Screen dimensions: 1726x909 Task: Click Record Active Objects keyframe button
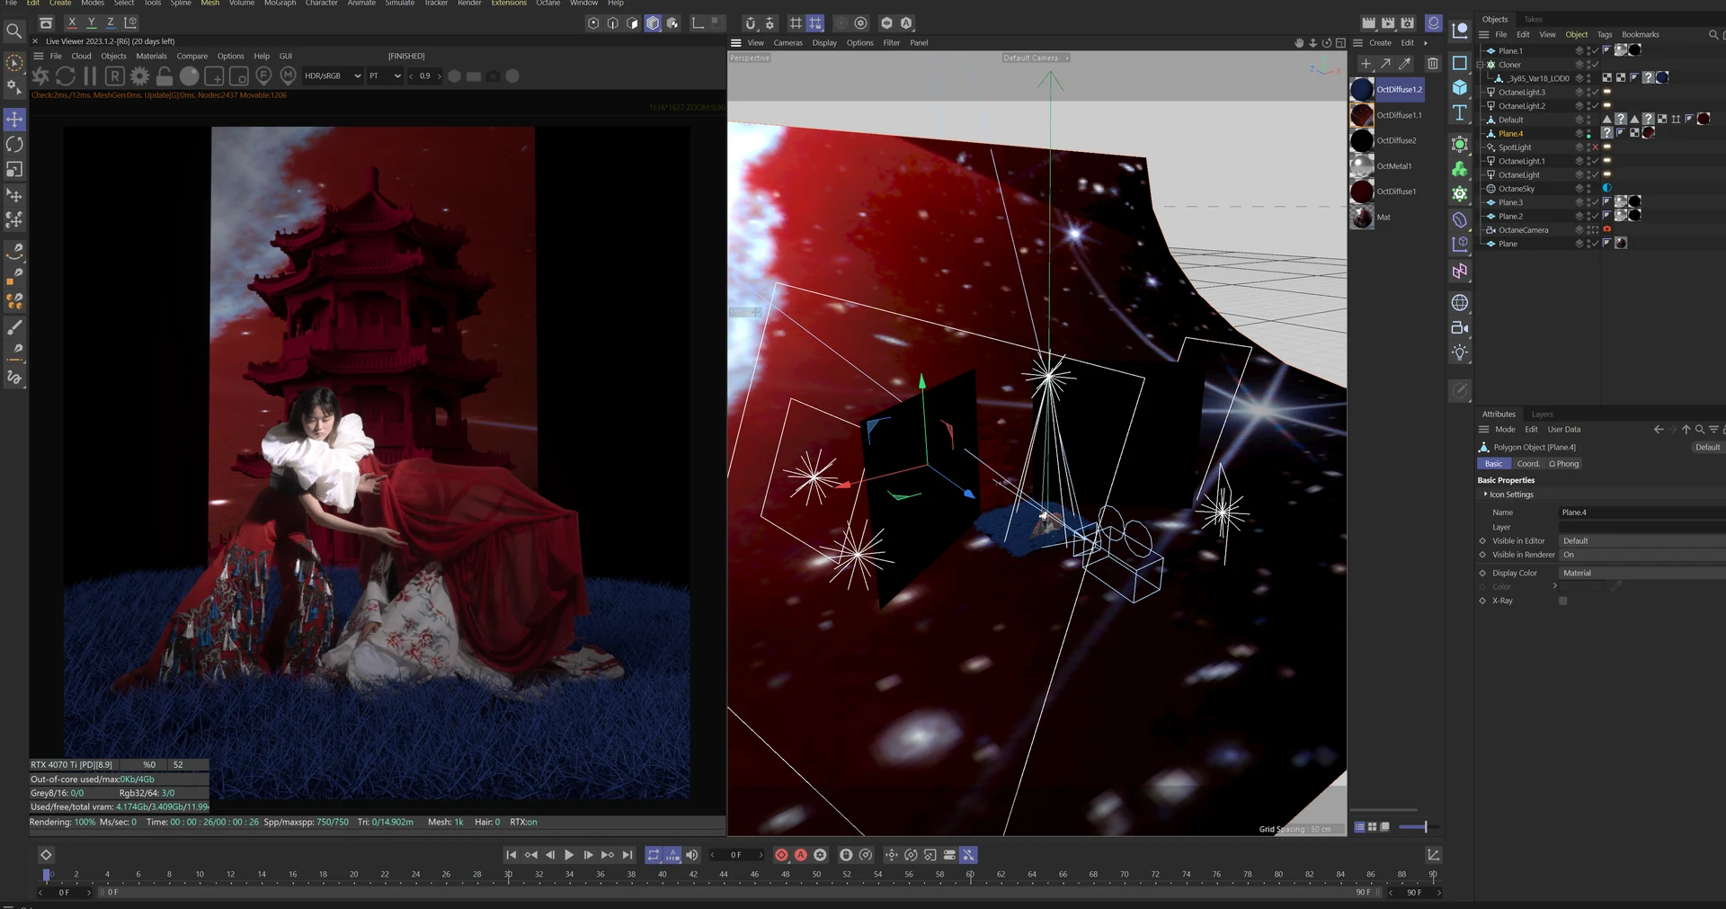(x=781, y=855)
